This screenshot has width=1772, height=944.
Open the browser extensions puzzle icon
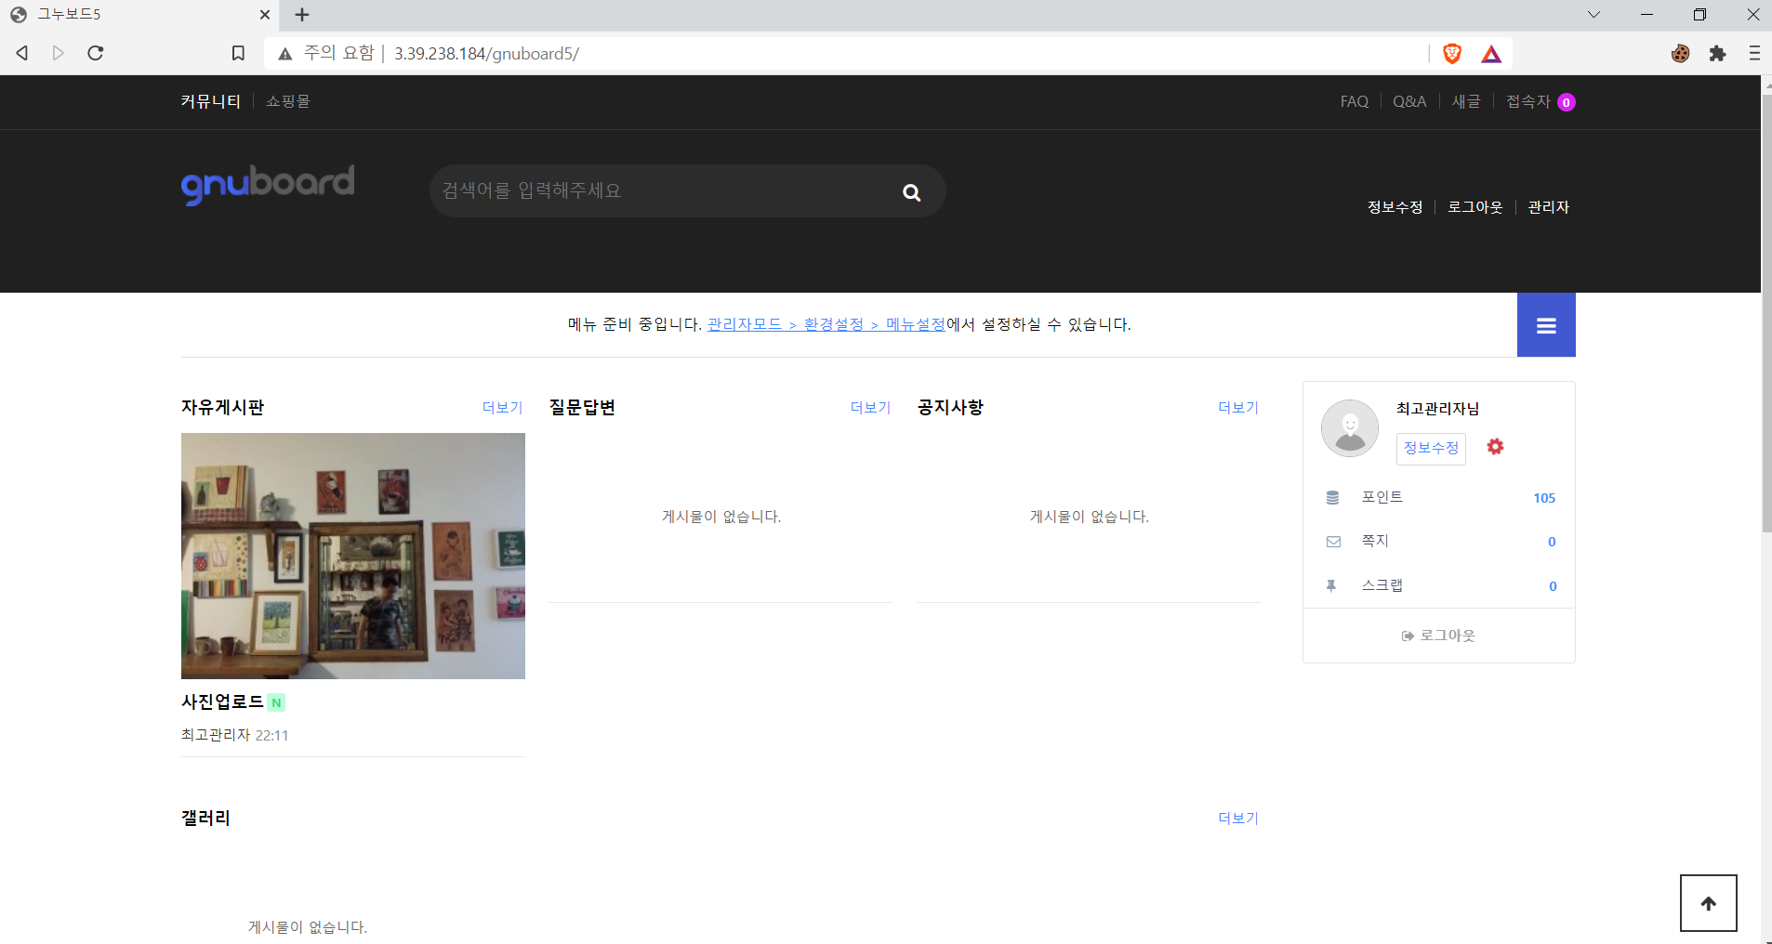(1717, 54)
